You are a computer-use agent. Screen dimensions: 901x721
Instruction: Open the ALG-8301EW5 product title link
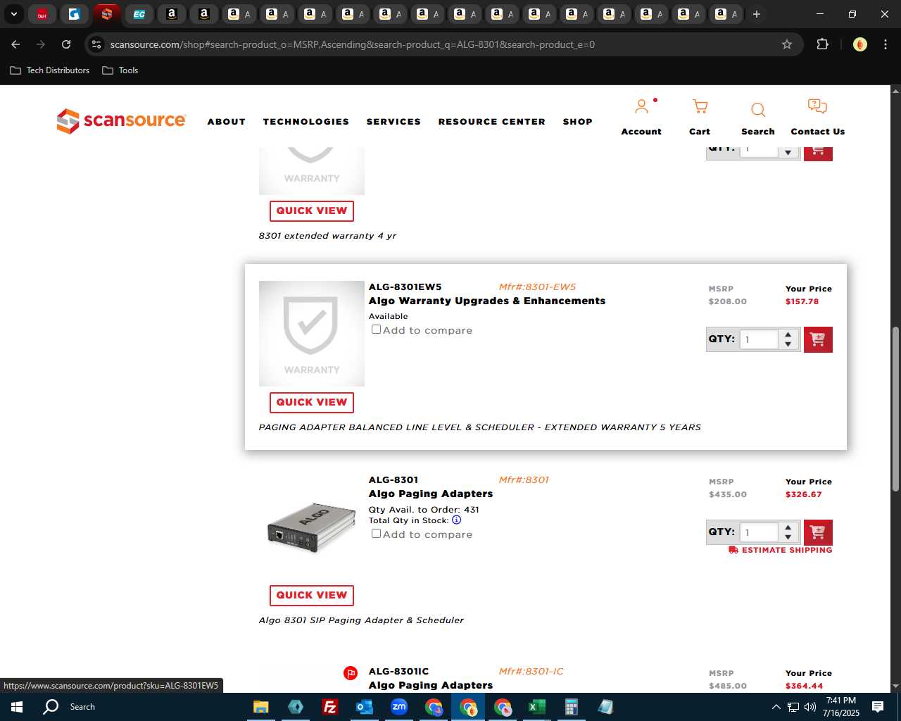tap(487, 301)
